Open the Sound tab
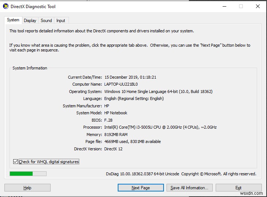The height and width of the screenshot is (197, 267). tap(46, 21)
